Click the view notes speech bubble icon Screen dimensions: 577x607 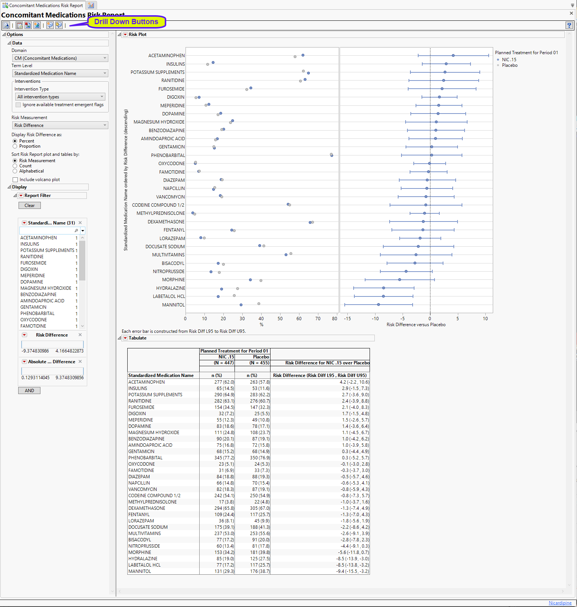tap(59, 25)
